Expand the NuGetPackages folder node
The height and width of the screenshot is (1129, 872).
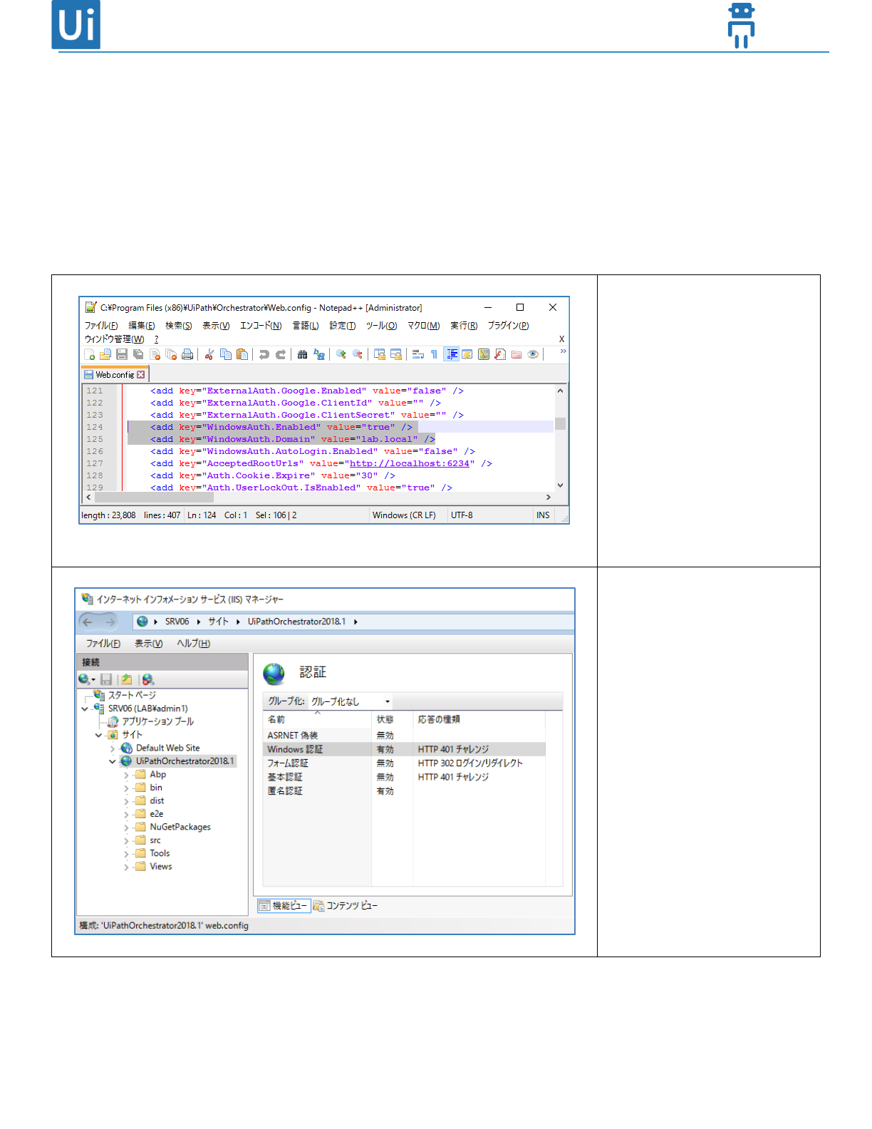tap(126, 828)
